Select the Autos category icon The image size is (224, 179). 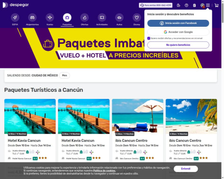pos(119,17)
